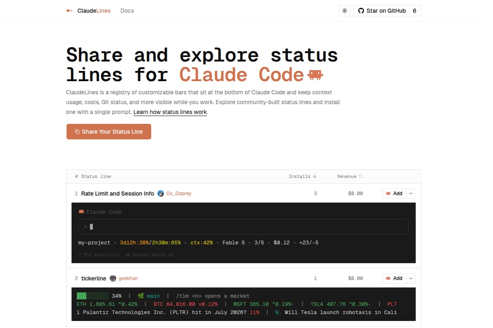Click installs value 3 for Rate Limit row
This screenshot has width=493, height=328.
pos(316,194)
